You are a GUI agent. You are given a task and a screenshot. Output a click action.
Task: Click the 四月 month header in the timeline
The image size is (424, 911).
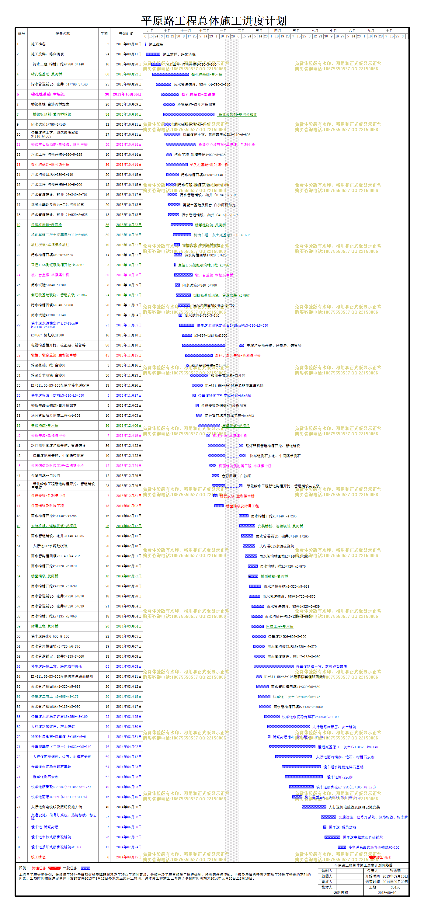coord(278,31)
